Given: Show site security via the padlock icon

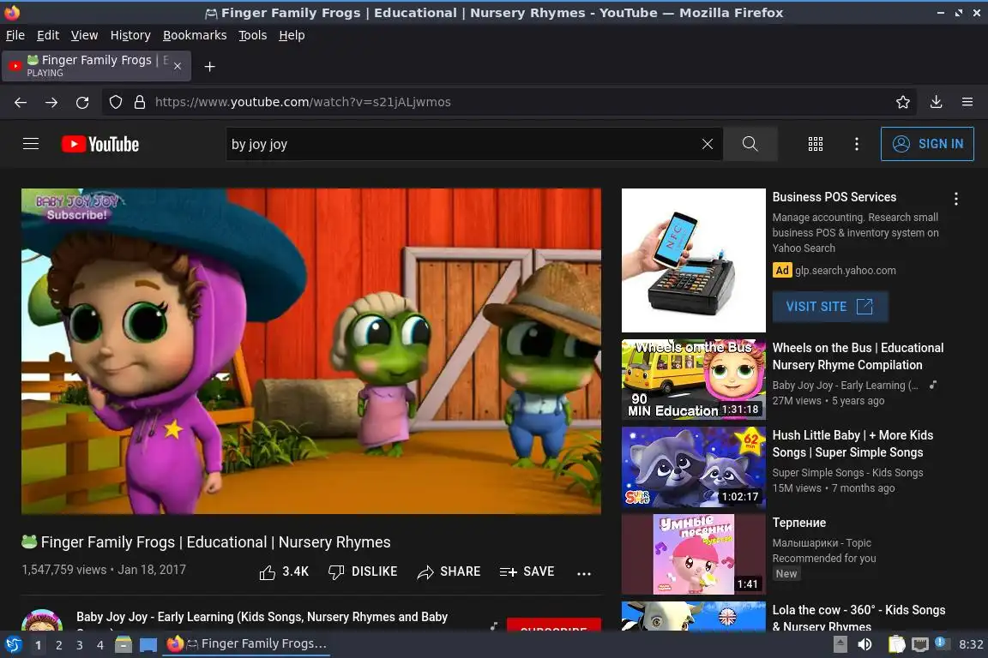Looking at the screenshot, I should point(139,102).
